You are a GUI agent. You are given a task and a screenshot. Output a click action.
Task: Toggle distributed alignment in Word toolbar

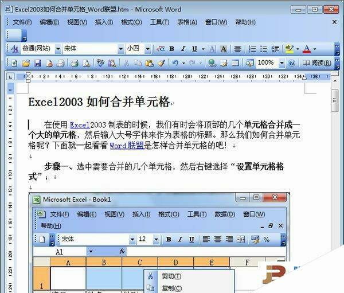click(237, 49)
